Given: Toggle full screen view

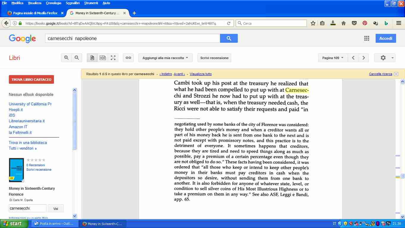Looking at the screenshot, I should click(x=113, y=58).
